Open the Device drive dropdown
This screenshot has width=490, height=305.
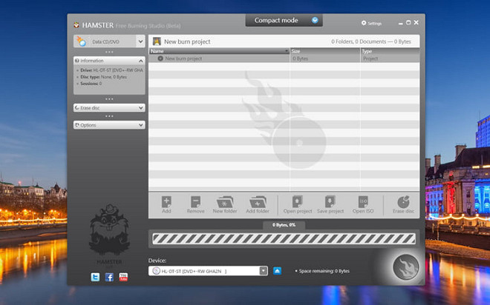pos(264,271)
